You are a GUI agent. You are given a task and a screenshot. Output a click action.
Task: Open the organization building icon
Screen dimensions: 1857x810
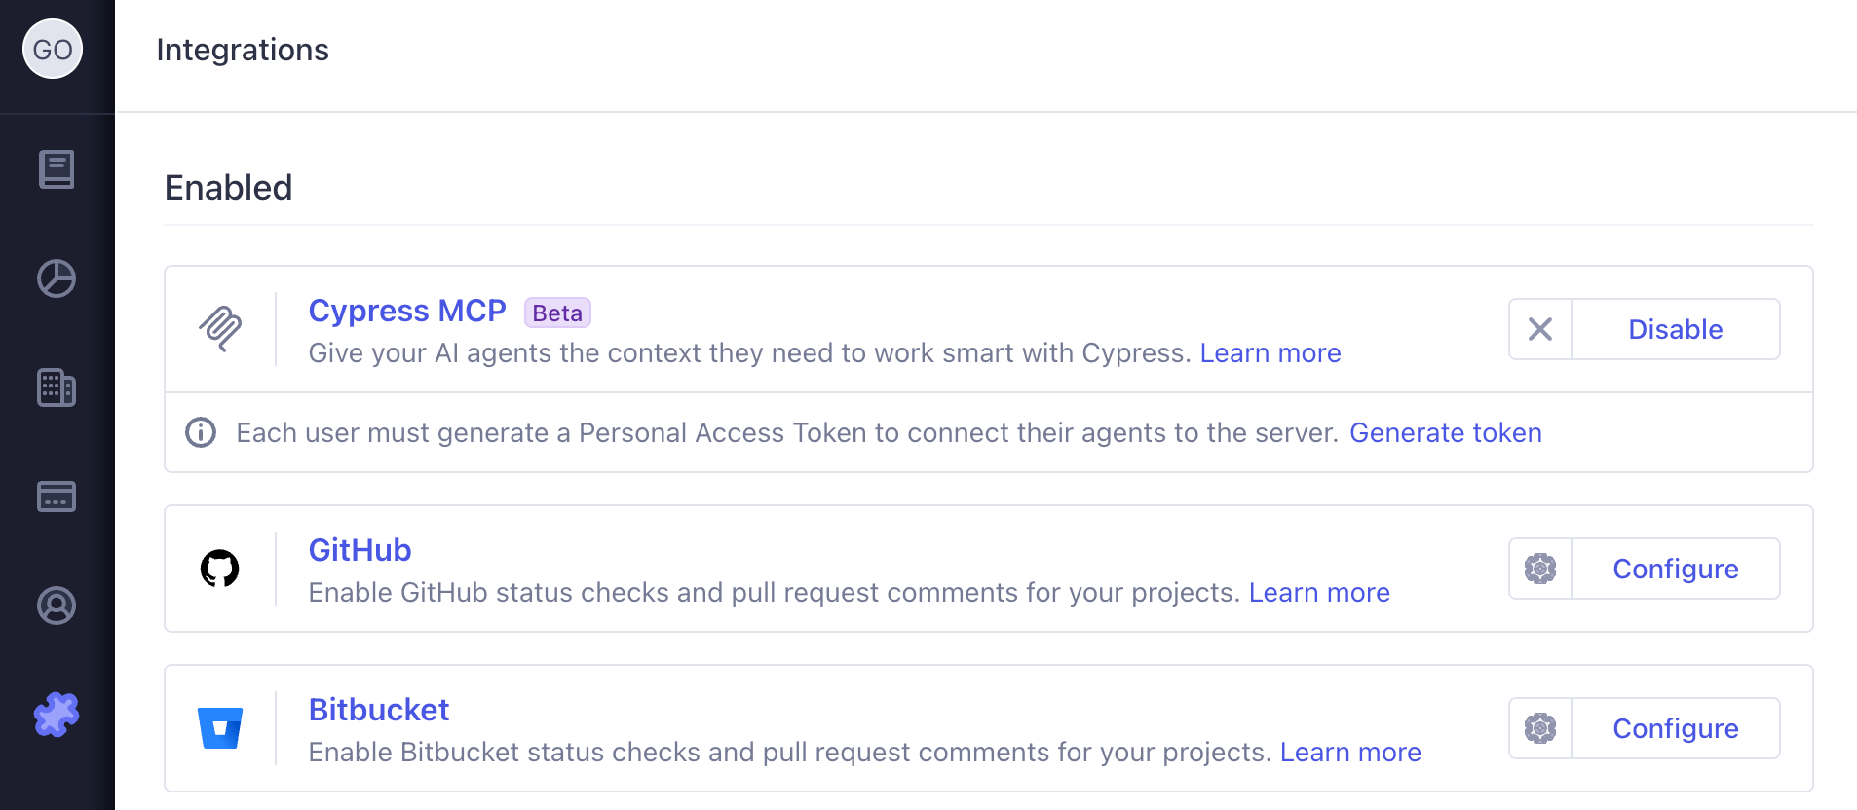point(57,387)
